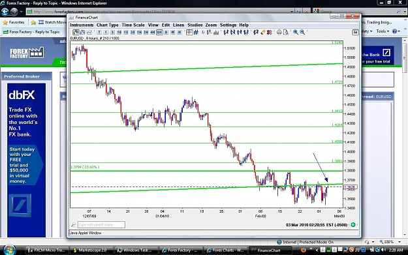Open the Studies menu

[x=195, y=25]
